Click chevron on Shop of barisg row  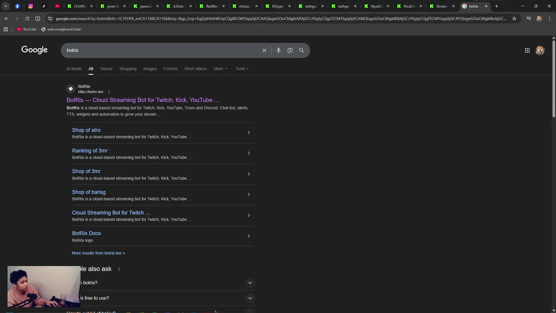click(x=248, y=194)
